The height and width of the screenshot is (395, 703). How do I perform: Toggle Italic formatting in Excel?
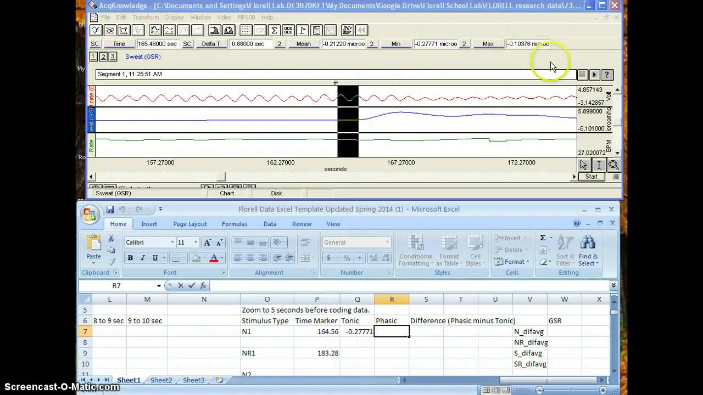[143, 258]
